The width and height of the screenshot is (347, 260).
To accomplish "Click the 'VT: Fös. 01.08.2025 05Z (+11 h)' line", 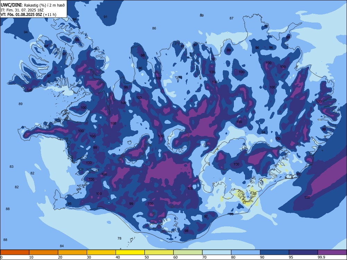I will tap(28, 15).
